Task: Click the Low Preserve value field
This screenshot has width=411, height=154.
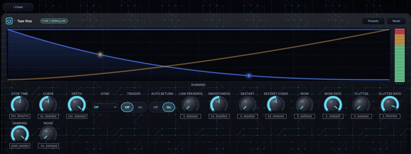Action: (191, 116)
